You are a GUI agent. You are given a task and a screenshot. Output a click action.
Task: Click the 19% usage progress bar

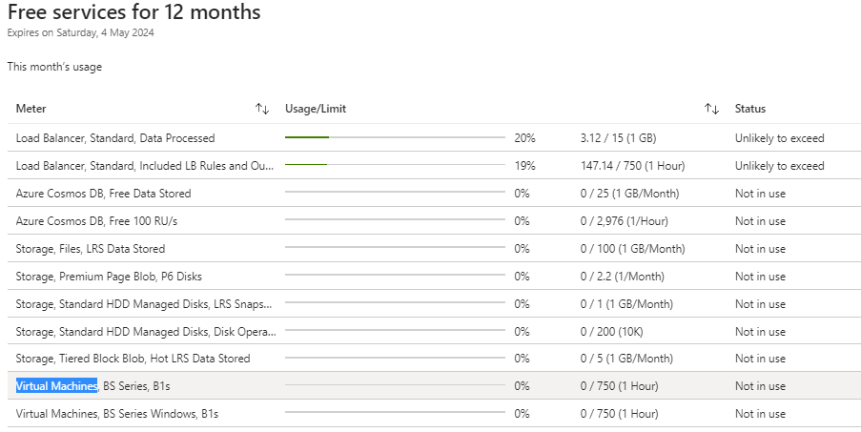click(x=395, y=164)
